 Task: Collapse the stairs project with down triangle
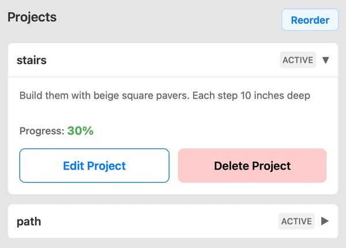tap(326, 60)
